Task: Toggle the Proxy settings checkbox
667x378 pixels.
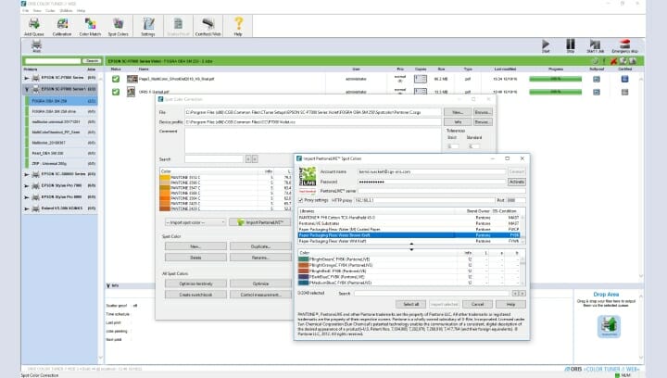Action: [301, 200]
